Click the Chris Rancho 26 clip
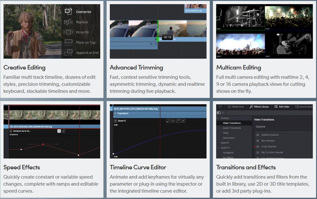Screen dimensions: 317x199 pos(195,9)
